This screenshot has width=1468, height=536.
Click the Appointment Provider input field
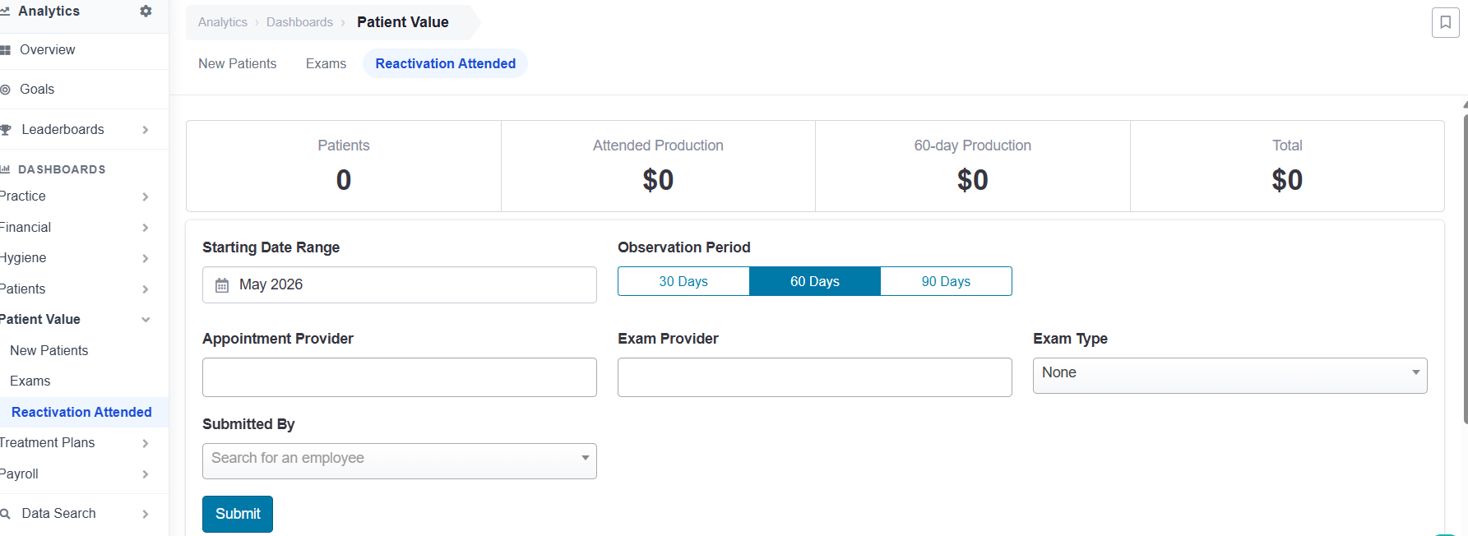[400, 377]
